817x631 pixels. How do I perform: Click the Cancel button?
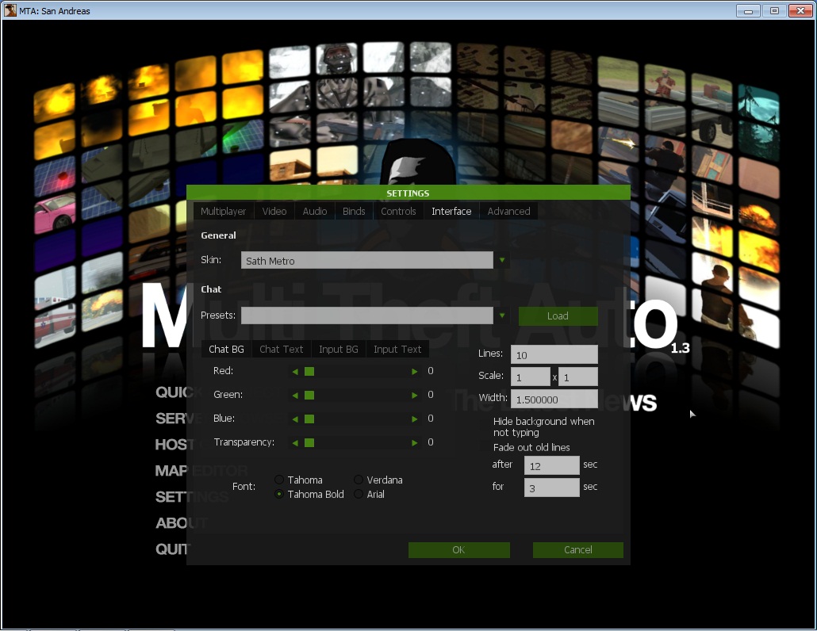click(577, 550)
